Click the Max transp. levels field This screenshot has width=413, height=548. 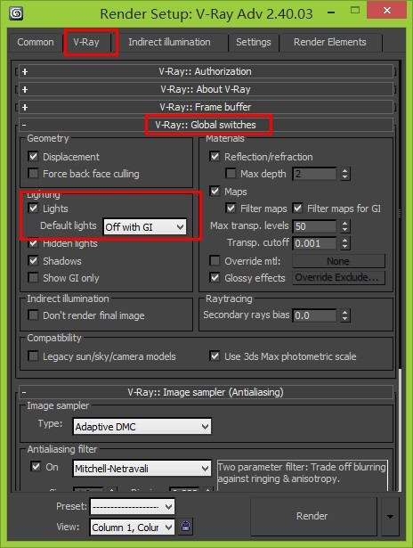[314, 226]
